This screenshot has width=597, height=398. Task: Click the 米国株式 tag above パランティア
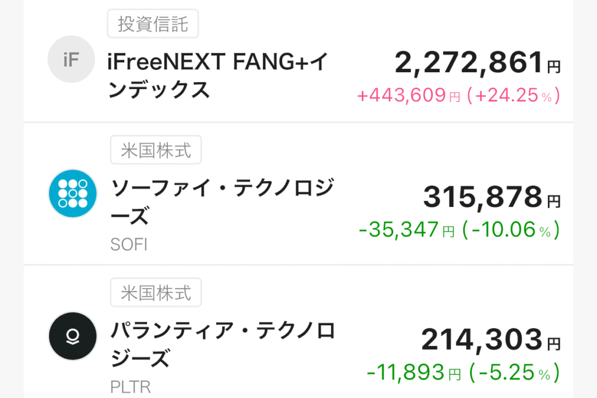tap(156, 293)
